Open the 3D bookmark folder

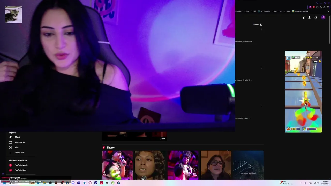pyautogui.click(x=247, y=11)
